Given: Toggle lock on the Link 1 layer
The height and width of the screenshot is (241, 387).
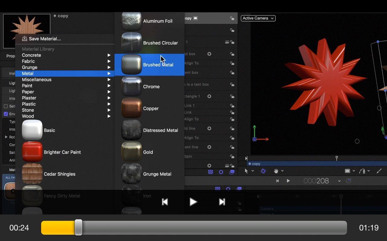Looking at the screenshot, I should pyautogui.click(x=232, y=106).
